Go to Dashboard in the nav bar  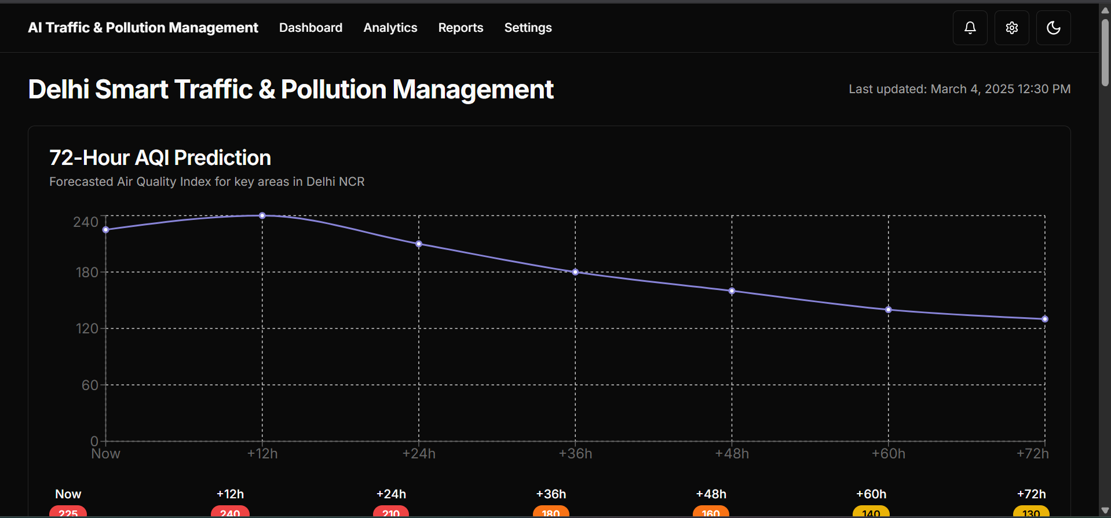pos(310,28)
